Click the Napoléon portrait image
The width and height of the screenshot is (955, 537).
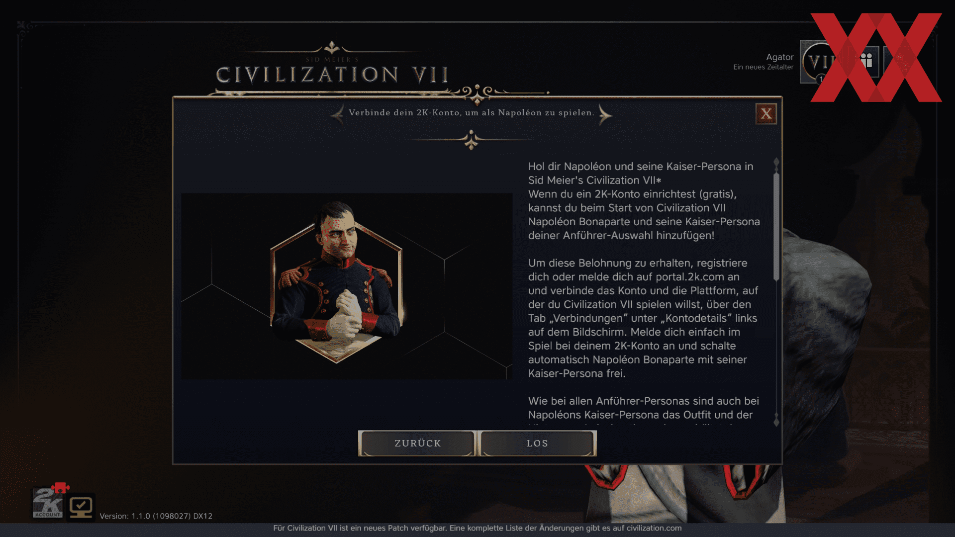pyautogui.click(x=347, y=286)
